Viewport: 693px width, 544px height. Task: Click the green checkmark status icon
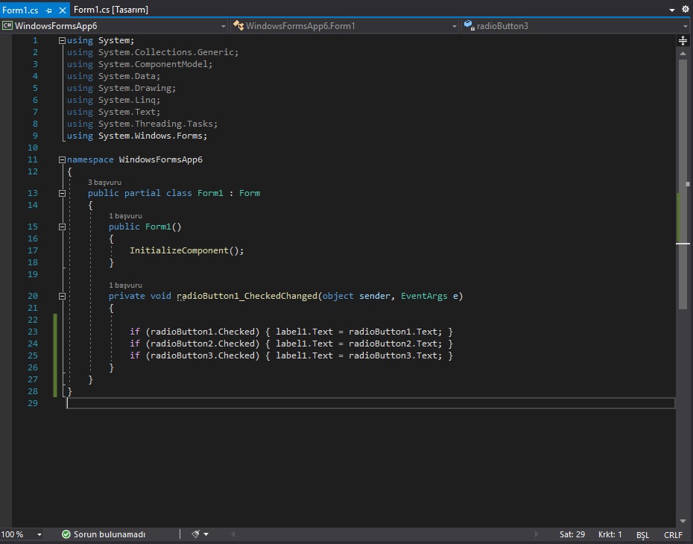pos(66,534)
